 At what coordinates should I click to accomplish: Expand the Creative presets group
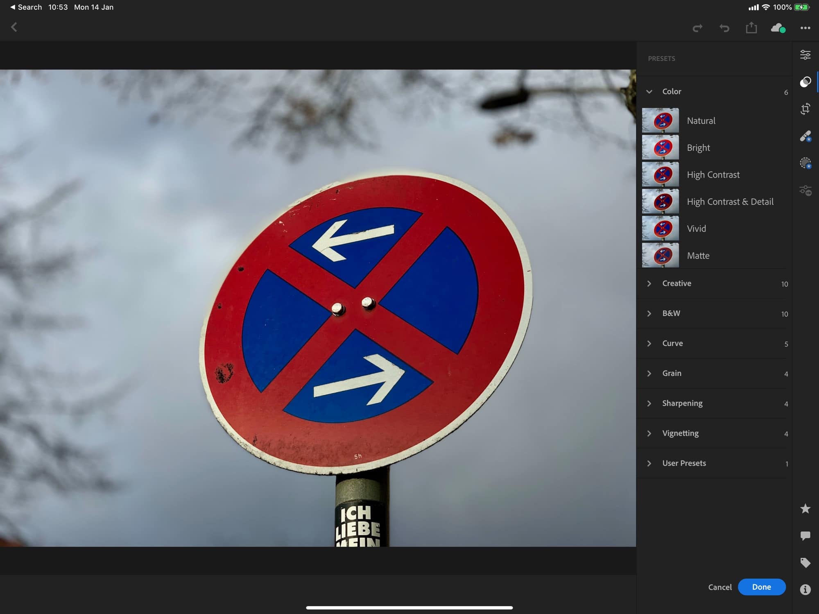pos(649,283)
